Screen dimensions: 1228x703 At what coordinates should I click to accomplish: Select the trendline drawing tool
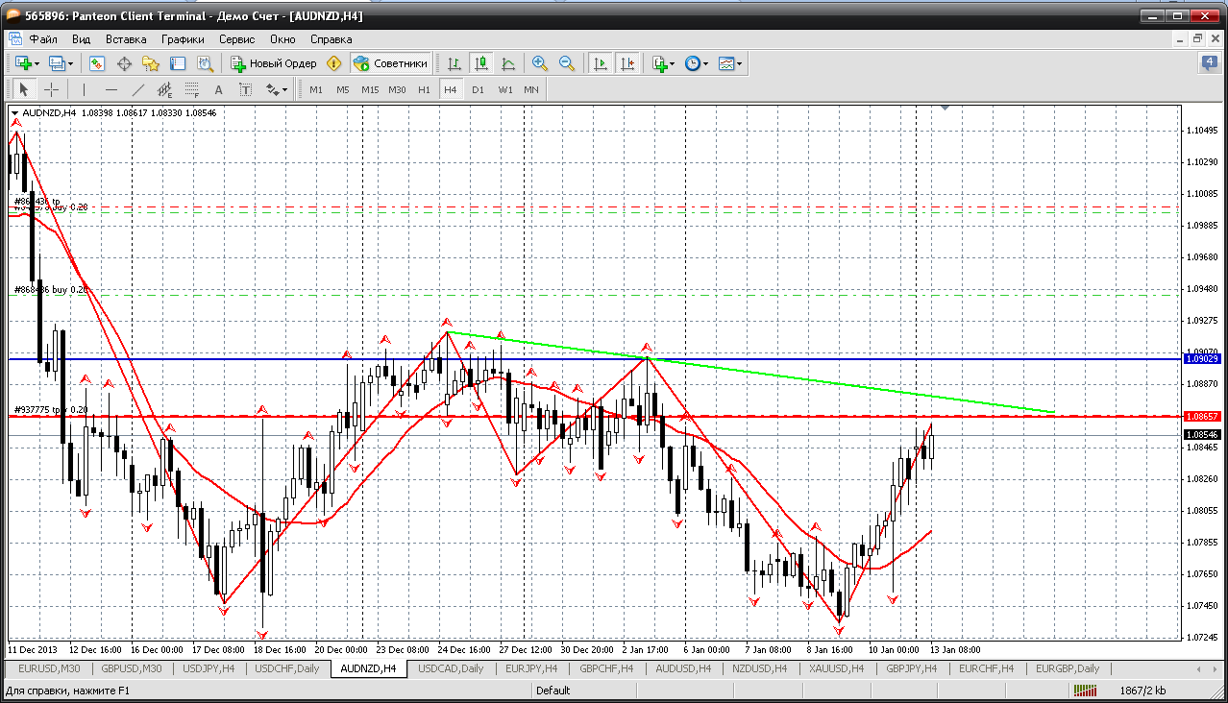point(137,89)
